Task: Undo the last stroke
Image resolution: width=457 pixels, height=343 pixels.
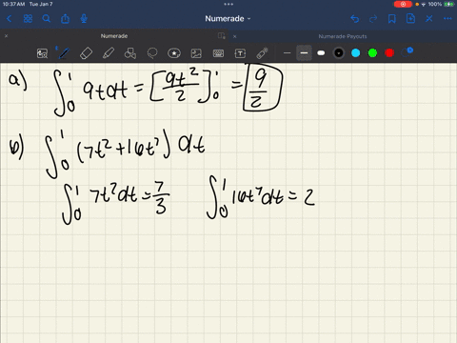Action: pyautogui.click(x=355, y=19)
